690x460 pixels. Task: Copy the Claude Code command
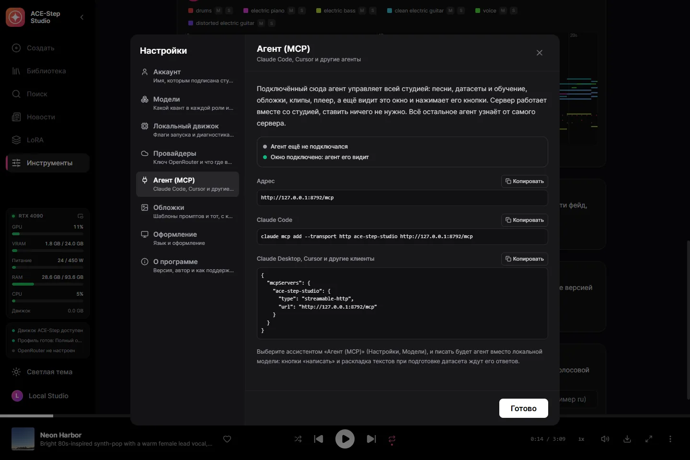[x=525, y=220]
